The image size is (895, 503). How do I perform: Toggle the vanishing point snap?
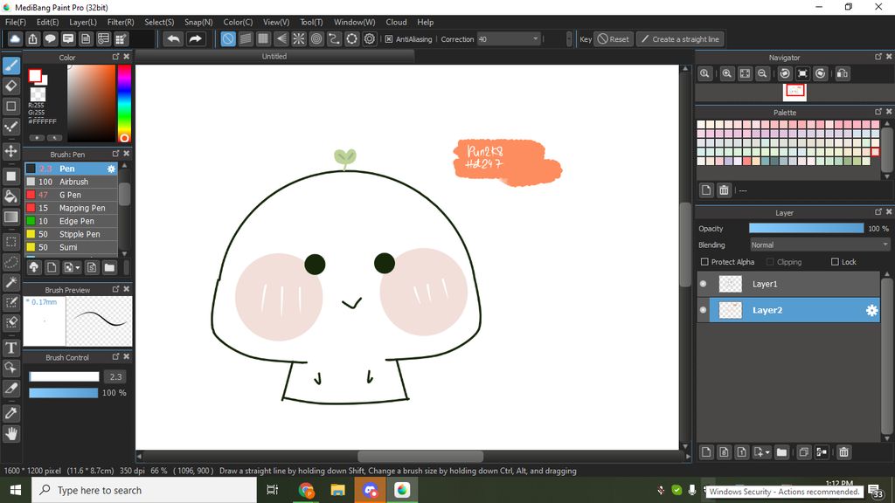click(x=281, y=38)
